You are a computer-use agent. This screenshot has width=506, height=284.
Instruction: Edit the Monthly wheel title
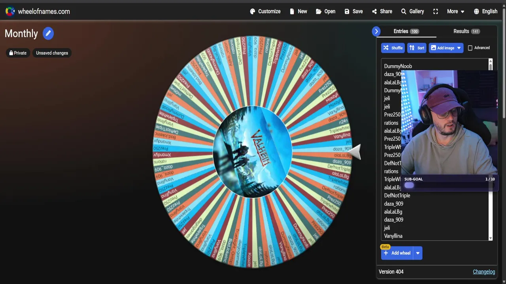click(x=48, y=34)
